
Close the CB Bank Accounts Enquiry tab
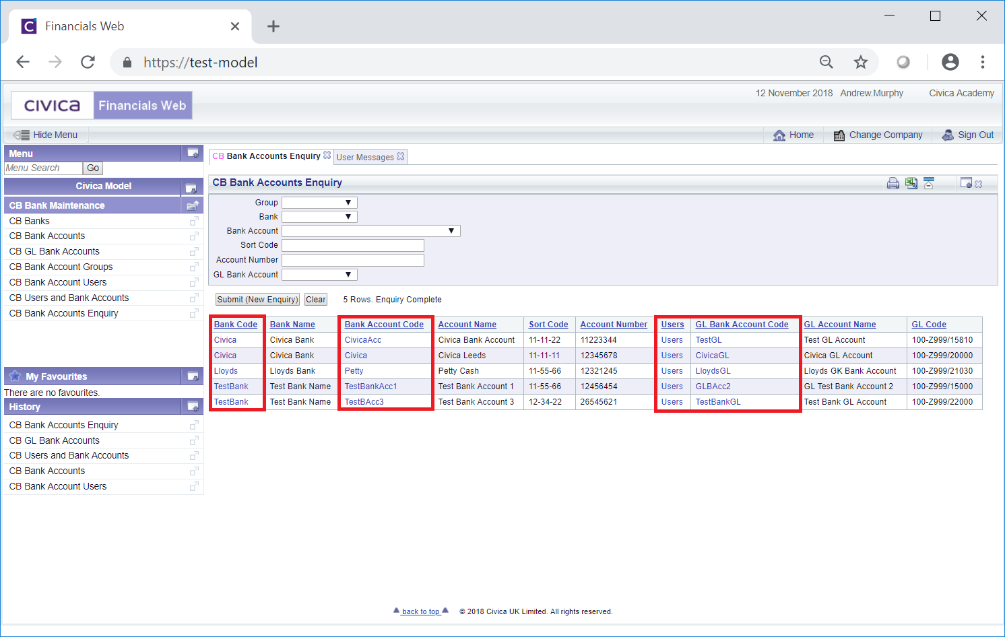coord(327,156)
